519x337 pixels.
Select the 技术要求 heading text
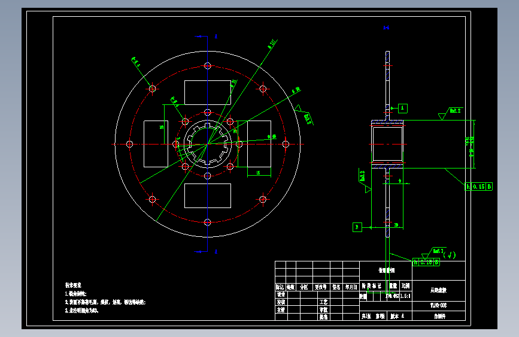[x=73, y=285]
